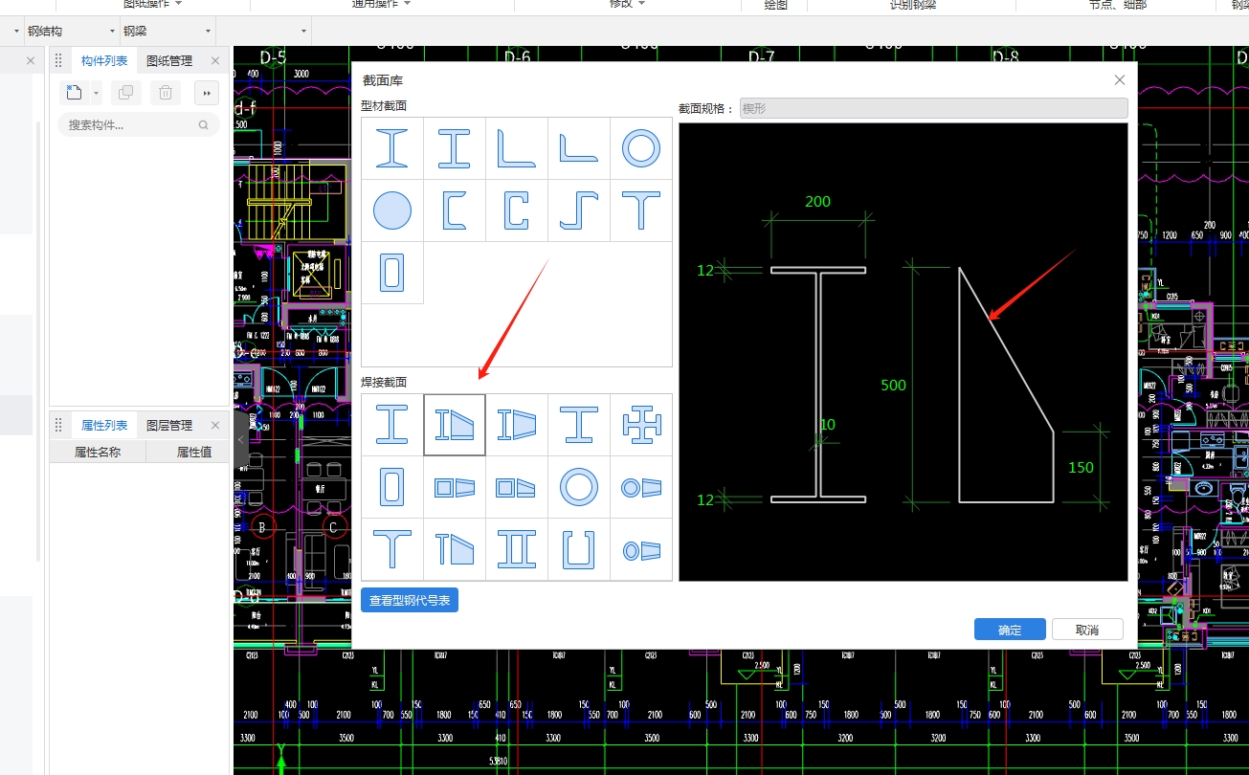Image resolution: width=1249 pixels, height=775 pixels.
Task: Choose the welded rectangular box section
Action: [392, 487]
